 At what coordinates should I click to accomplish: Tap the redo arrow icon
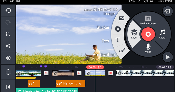pos(8,22)
